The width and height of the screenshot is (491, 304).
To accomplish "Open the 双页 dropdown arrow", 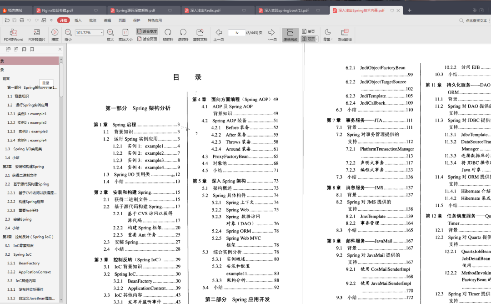I will click(317, 39).
